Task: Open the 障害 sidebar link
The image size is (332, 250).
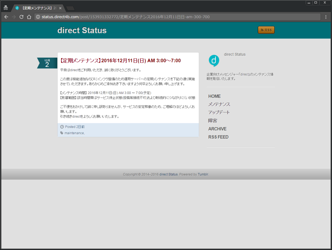Action: pos(213,121)
